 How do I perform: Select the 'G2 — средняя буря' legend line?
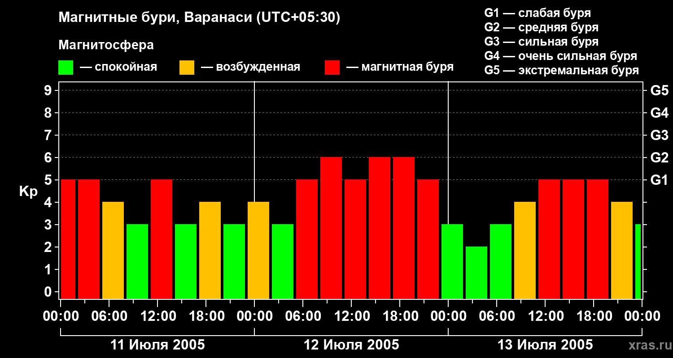point(542,27)
